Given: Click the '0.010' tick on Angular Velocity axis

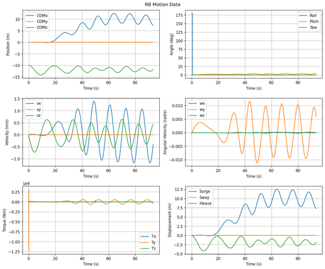Looking at the screenshot, I should pos(177,106).
